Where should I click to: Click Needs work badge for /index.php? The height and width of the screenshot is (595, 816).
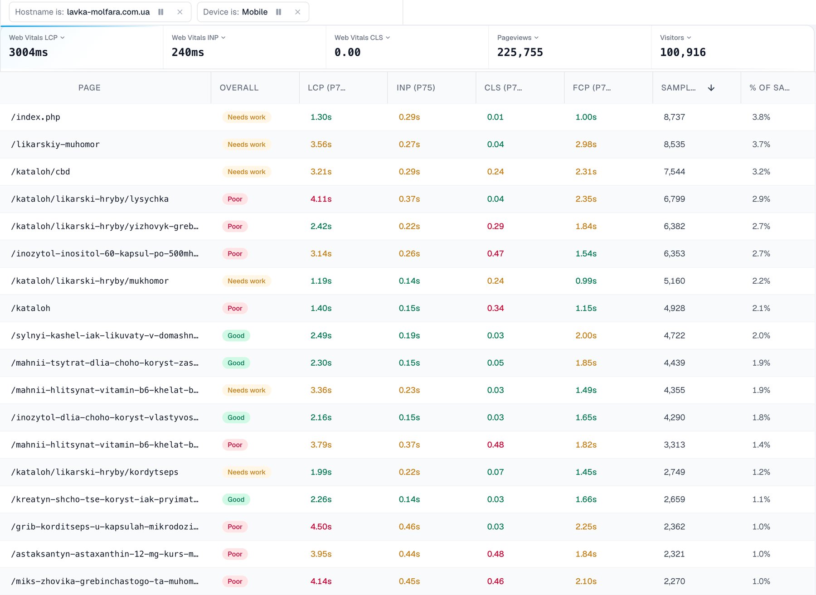247,117
